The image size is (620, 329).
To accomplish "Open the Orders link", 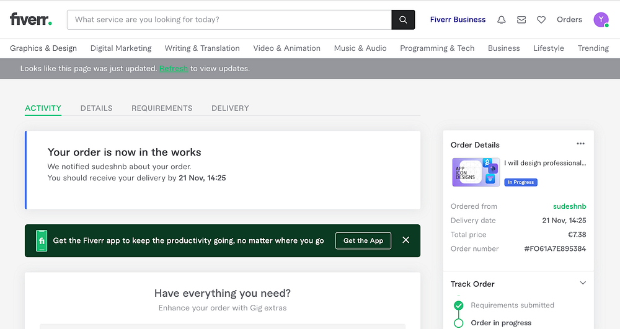I will click(569, 20).
